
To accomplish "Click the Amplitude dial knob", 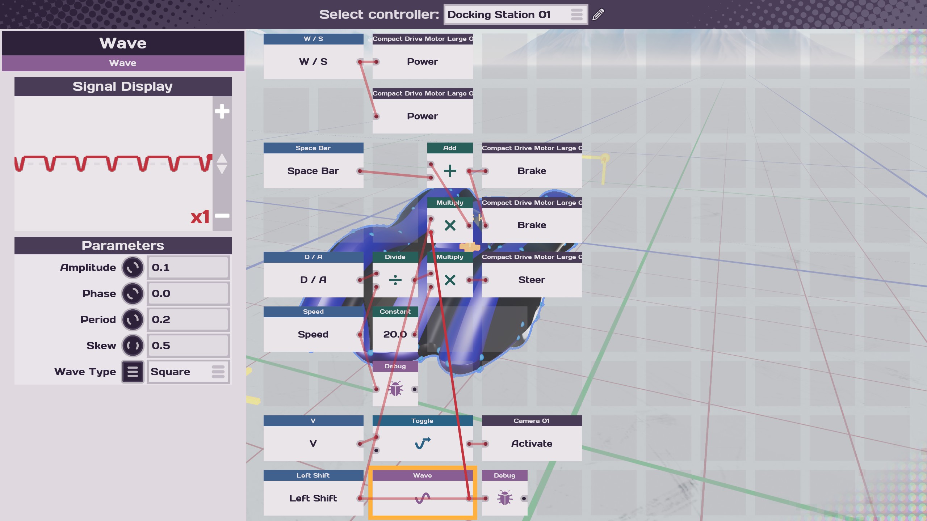I will [x=133, y=268].
